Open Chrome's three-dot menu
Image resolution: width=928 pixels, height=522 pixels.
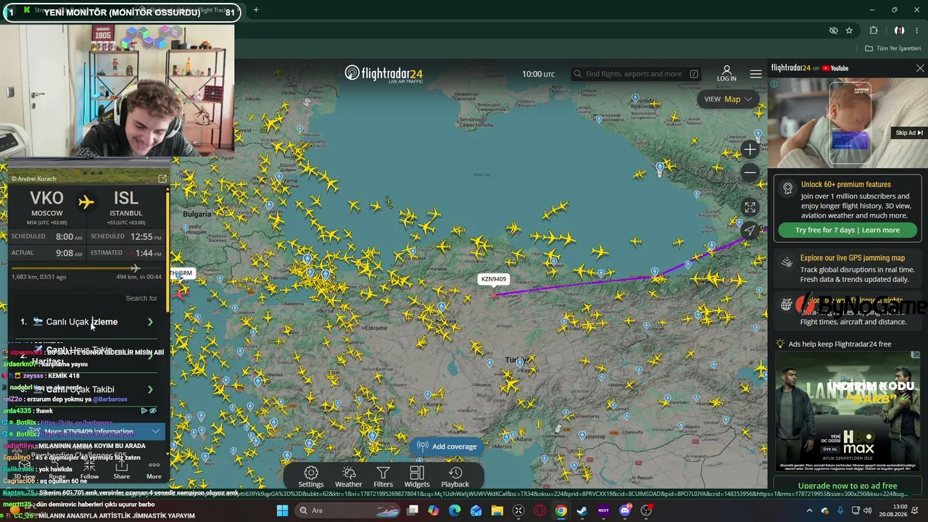[x=918, y=30]
